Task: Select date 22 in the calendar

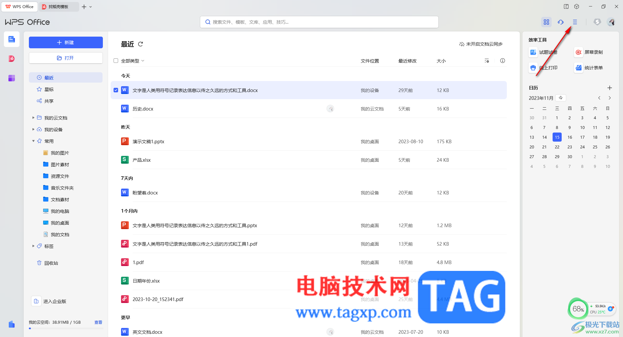Action: coord(557,147)
